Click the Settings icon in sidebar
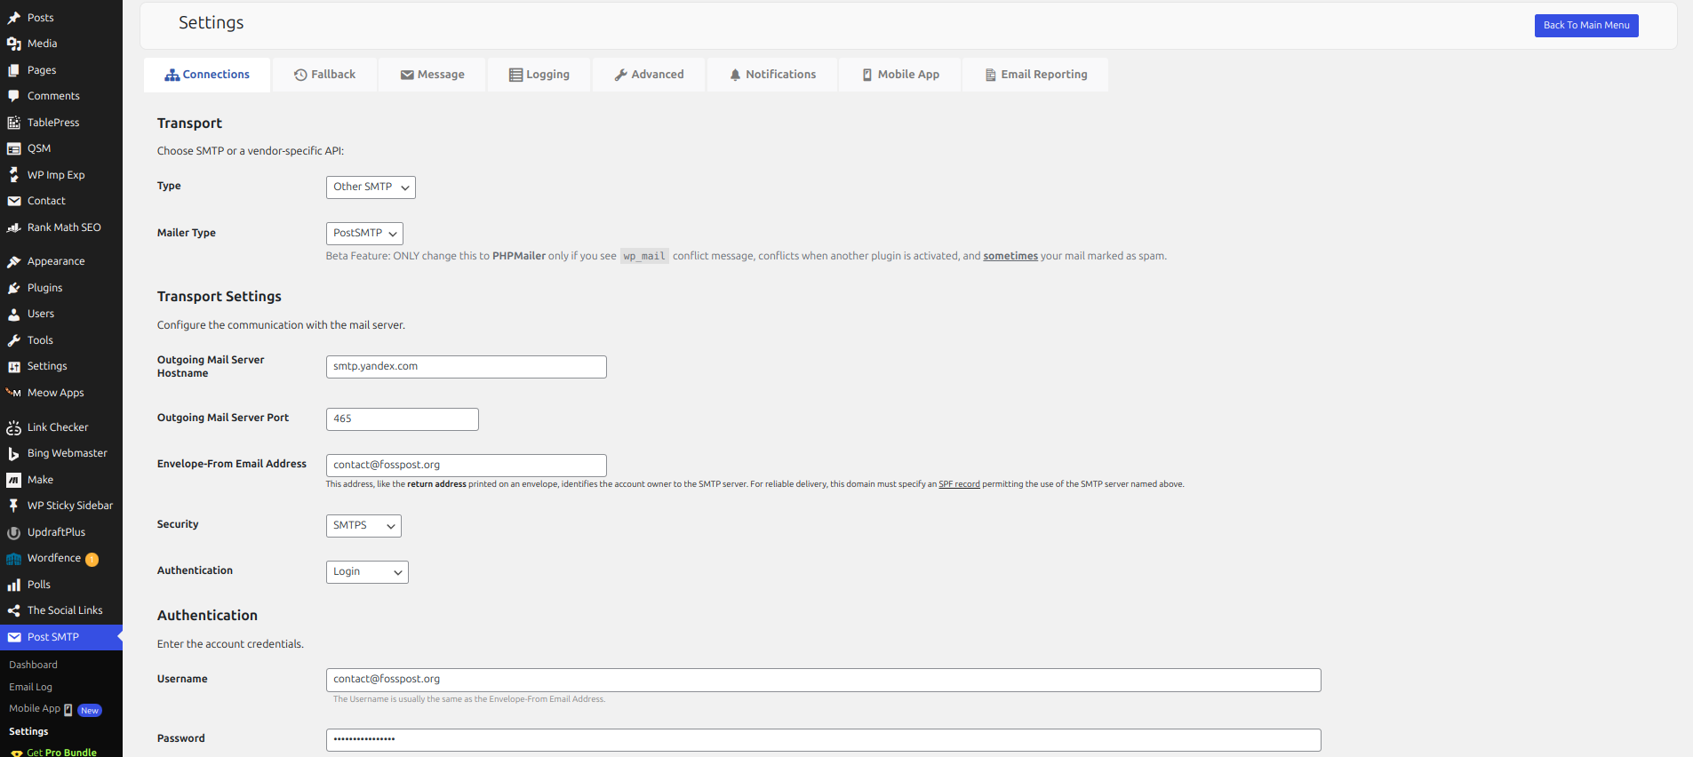This screenshot has height=757, width=1693. 14,366
